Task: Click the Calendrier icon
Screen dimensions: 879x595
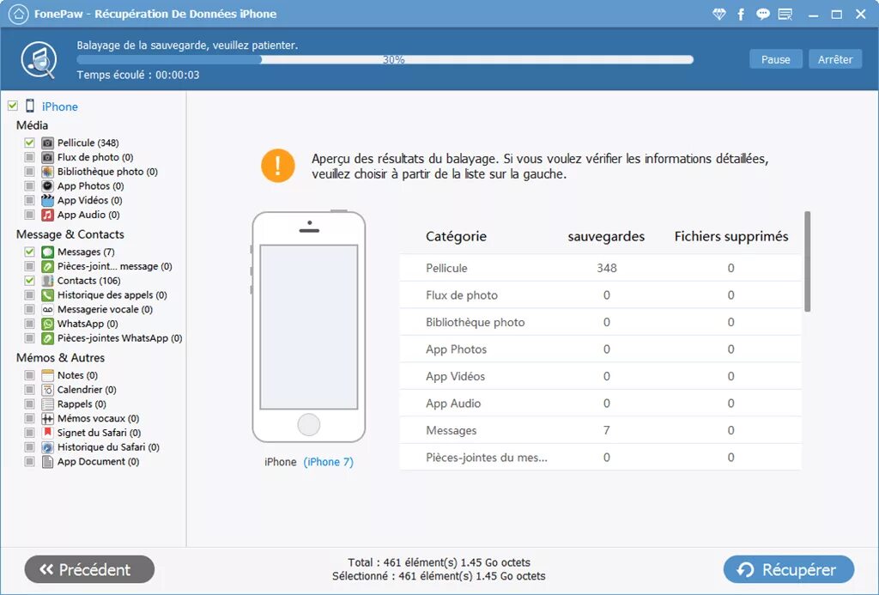Action: click(48, 390)
